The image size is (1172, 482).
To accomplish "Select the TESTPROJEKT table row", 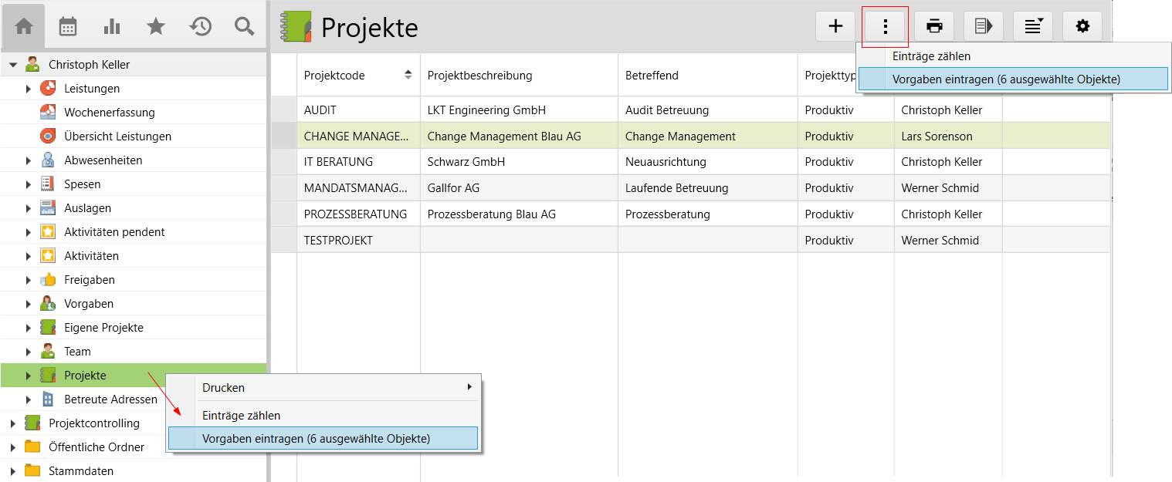I will click(x=338, y=241).
